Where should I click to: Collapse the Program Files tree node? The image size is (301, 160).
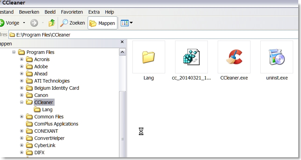pyautogui.click(x=14, y=52)
